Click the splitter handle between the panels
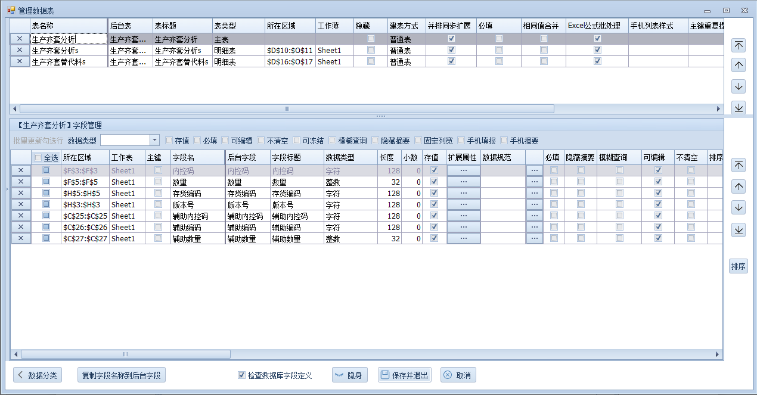The width and height of the screenshot is (757, 395). tap(381, 116)
